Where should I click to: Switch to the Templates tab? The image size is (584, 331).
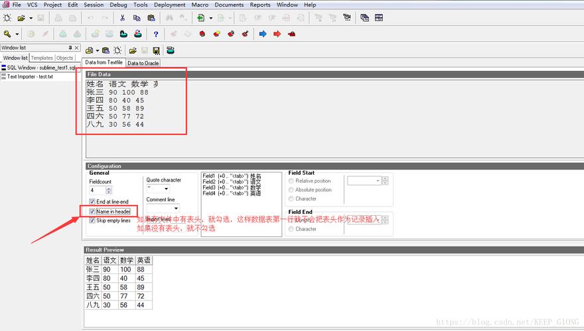(42, 58)
